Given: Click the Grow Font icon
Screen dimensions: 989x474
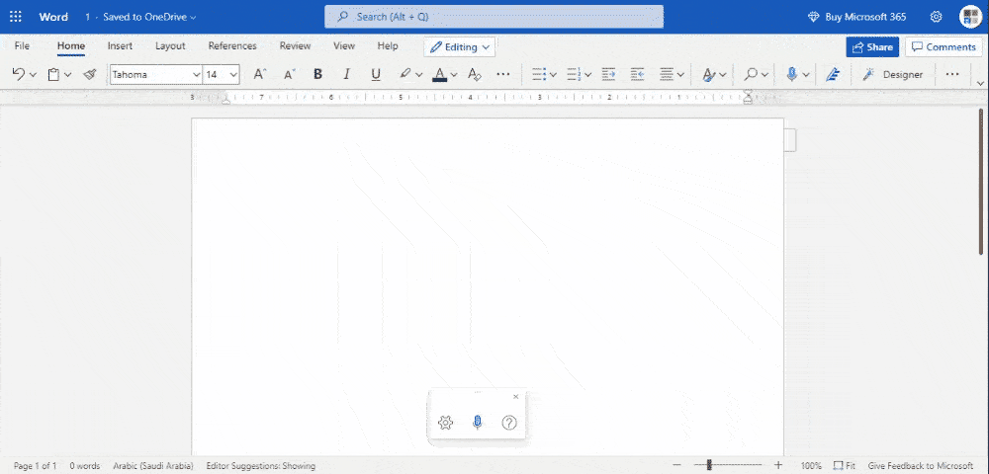Looking at the screenshot, I should pyautogui.click(x=259, y=74).
